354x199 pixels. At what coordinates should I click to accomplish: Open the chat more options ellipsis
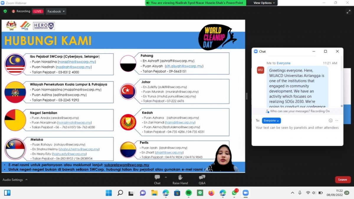pyautogui.click(x=337, y=120)
